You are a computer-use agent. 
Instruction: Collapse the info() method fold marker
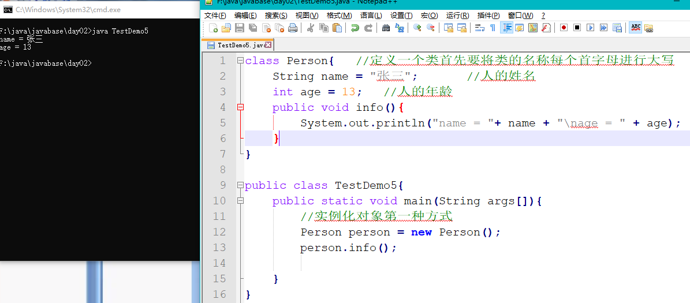point(240,107)
